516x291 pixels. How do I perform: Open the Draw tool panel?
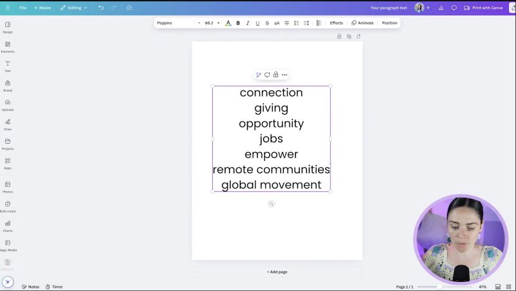(8, 124)
